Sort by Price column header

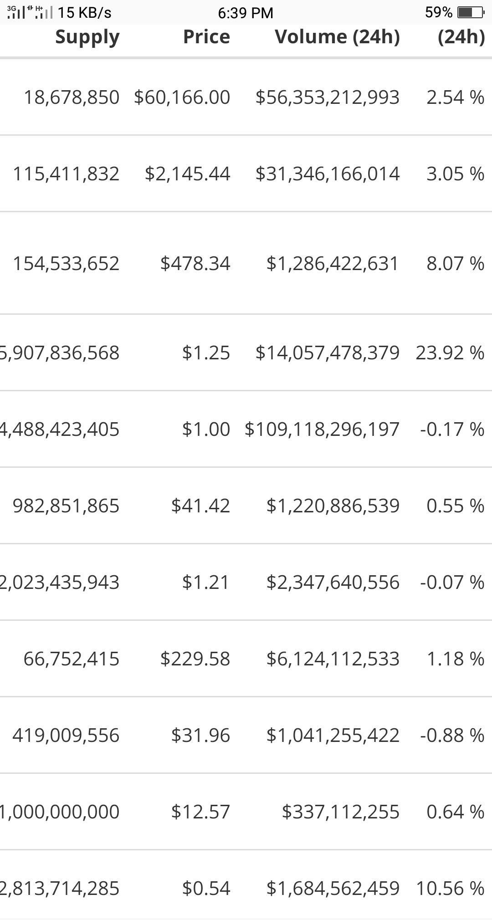[206, 36]
